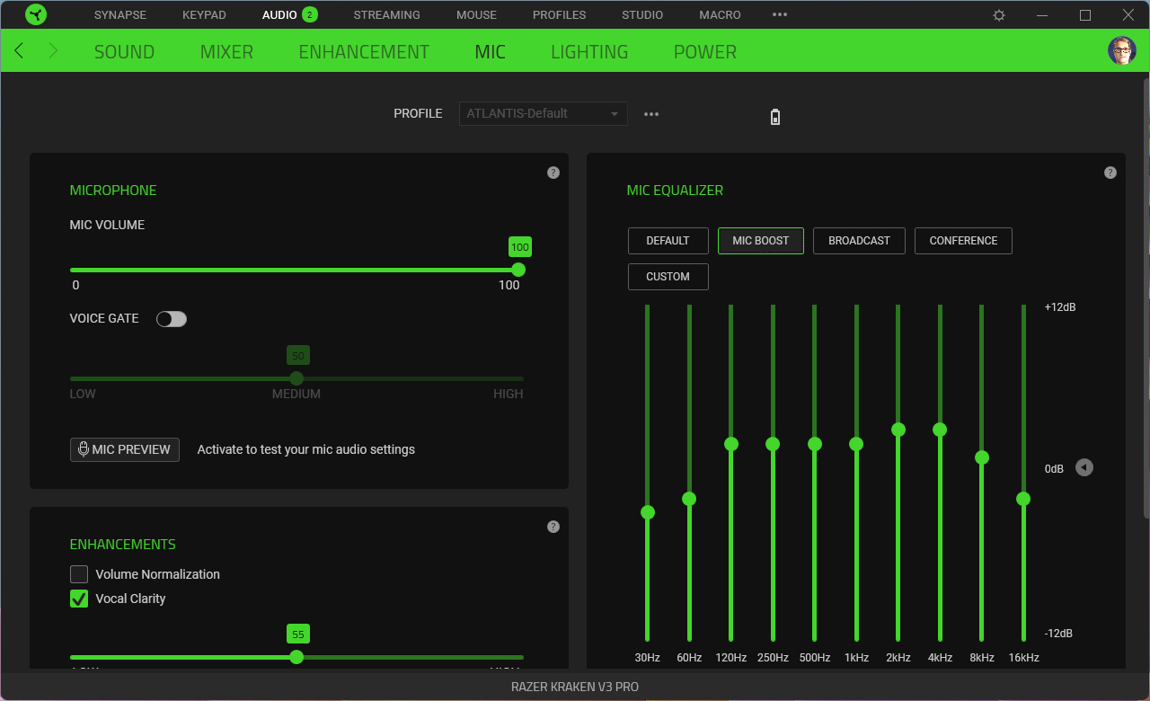Image resolution: width=1150 pixels, height=701 pixels.
Task: Click the user profile avatar
Action: (x=1121, y=50)
